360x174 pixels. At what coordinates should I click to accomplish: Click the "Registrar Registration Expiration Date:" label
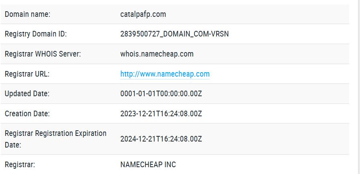coord(55,139)
